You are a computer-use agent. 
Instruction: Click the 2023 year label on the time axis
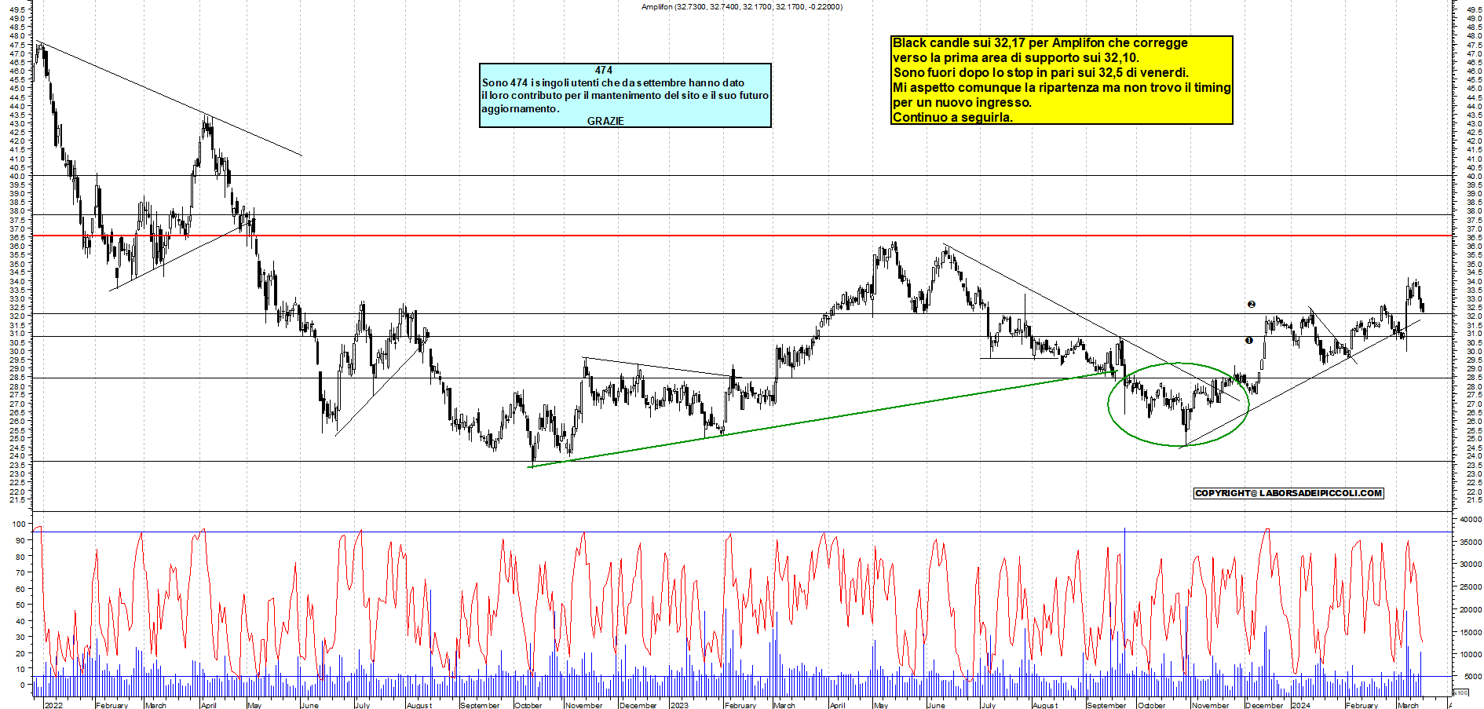point(679,705)
